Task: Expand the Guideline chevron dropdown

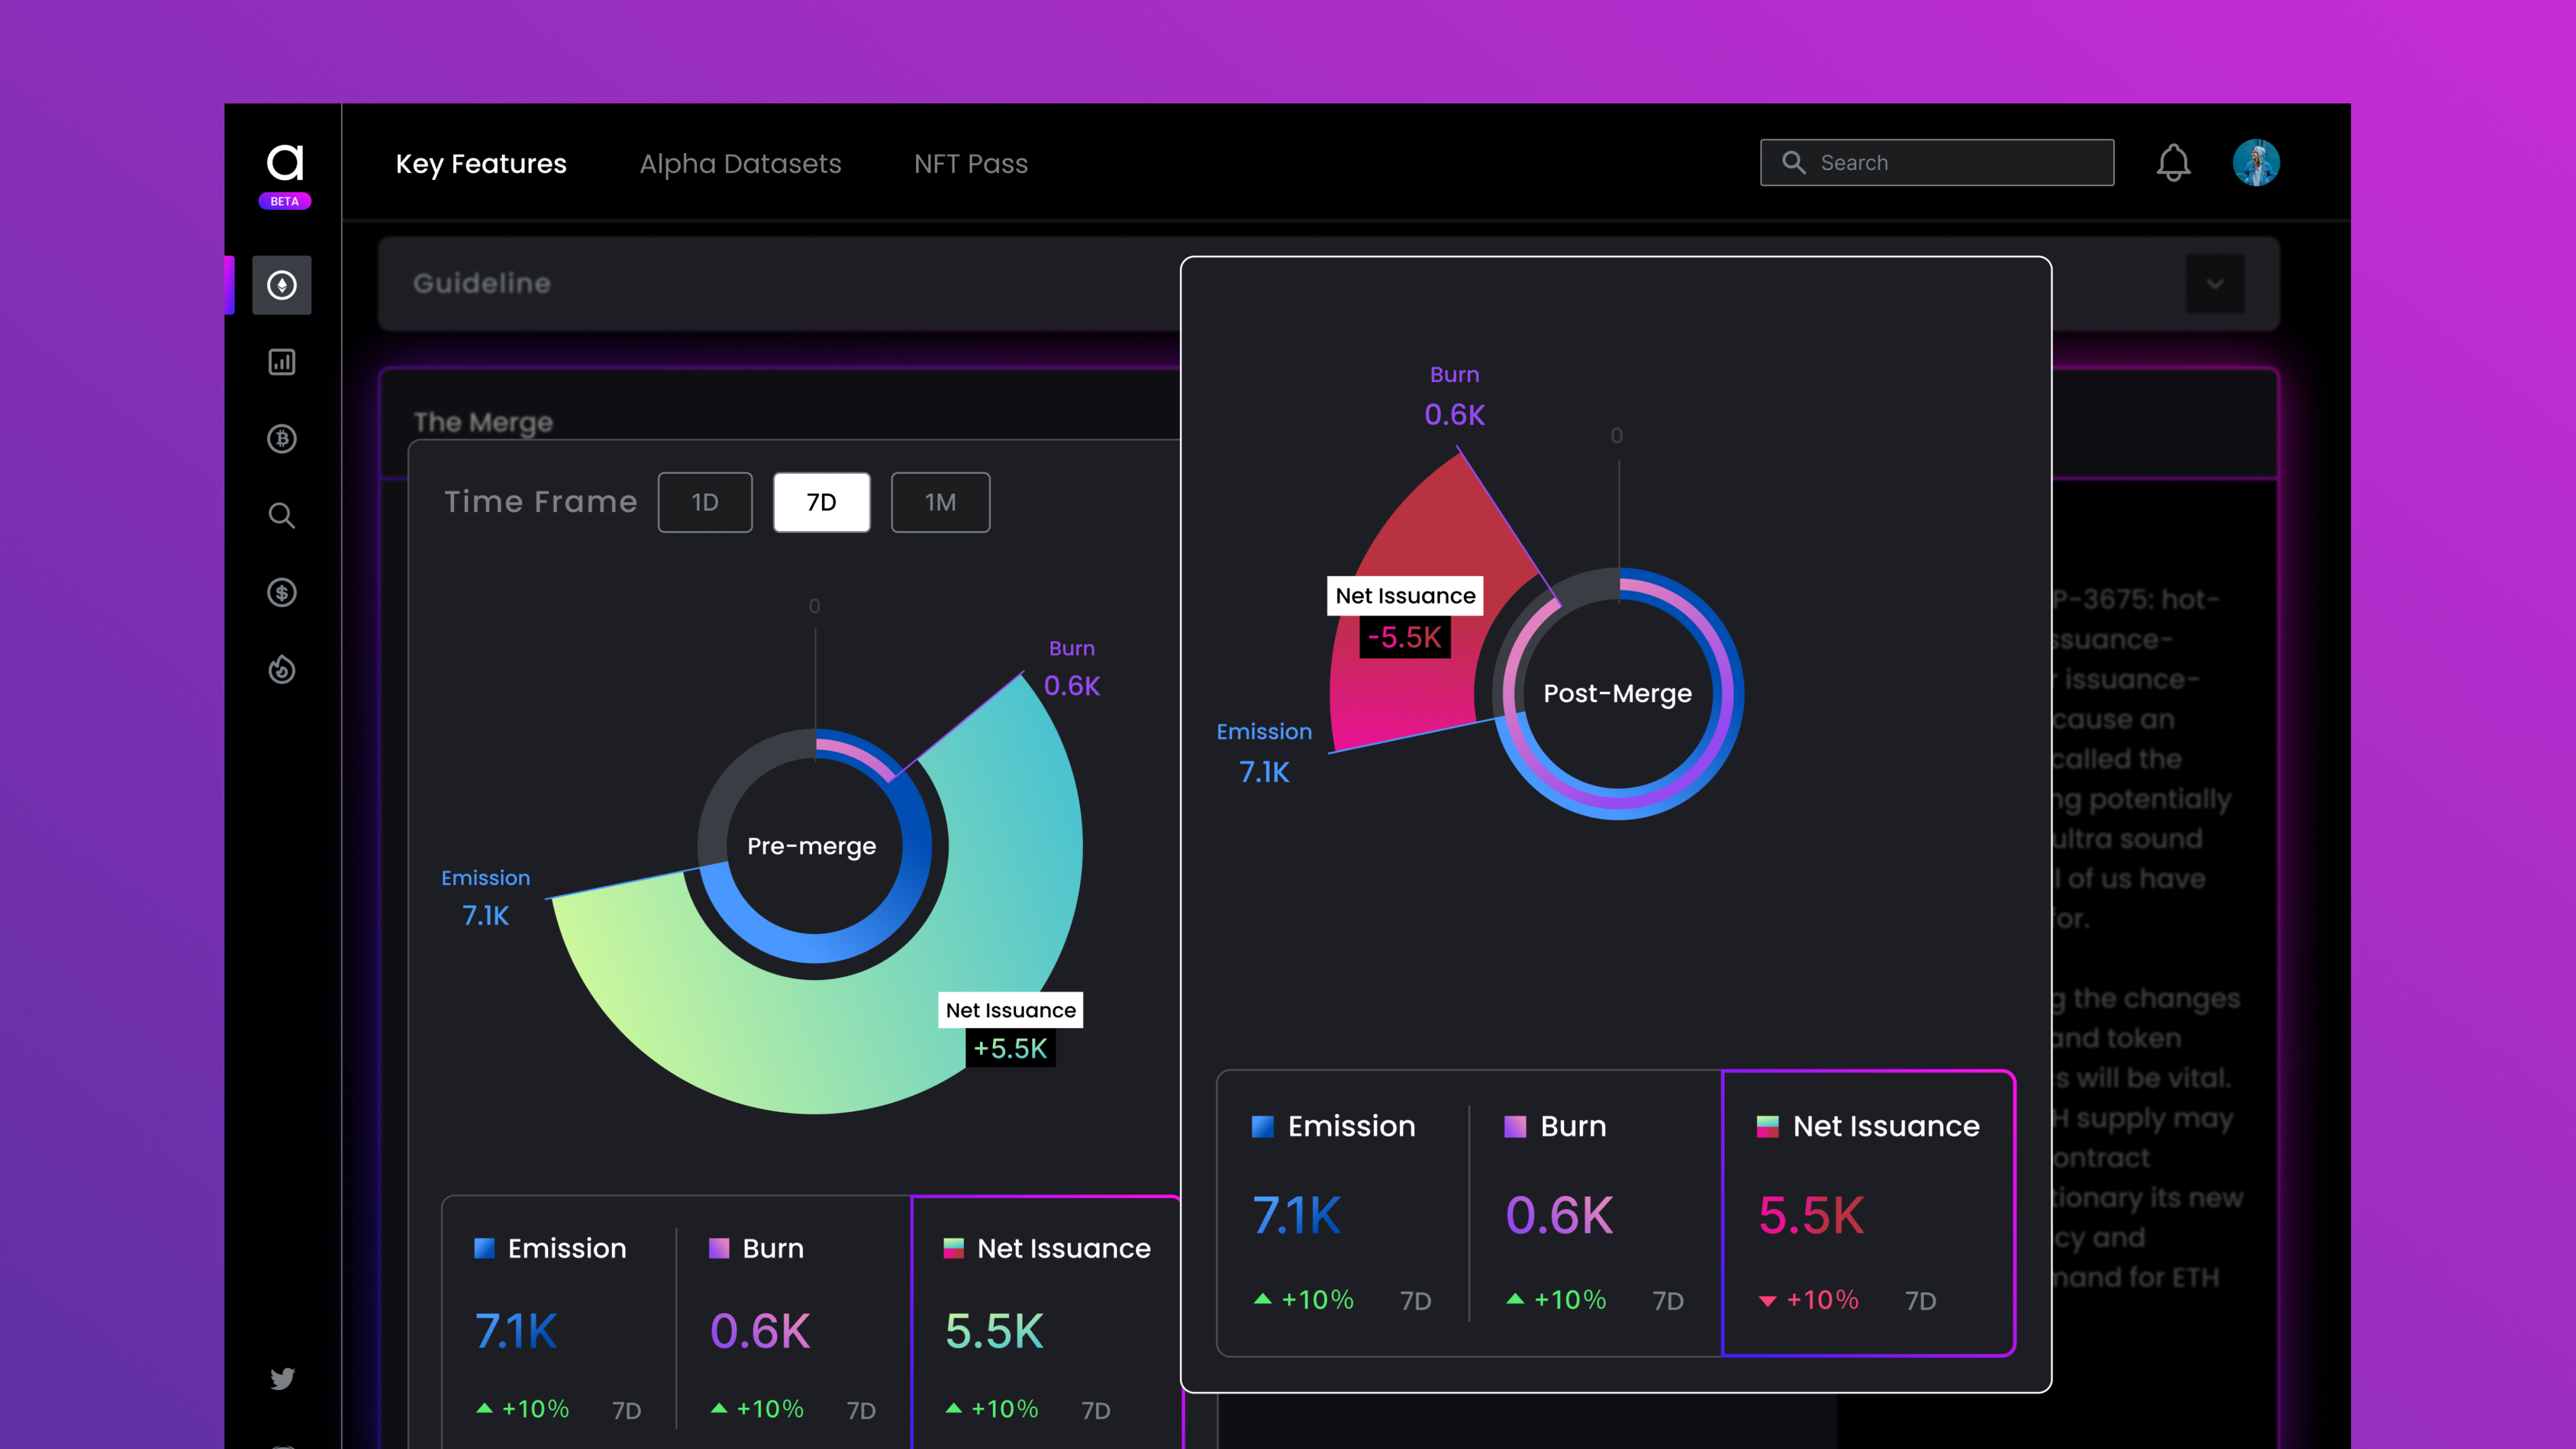Action: (2214, 284)
